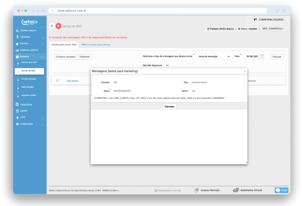Open the Assistente Virtual icon
302x206 pixels.
236,190
